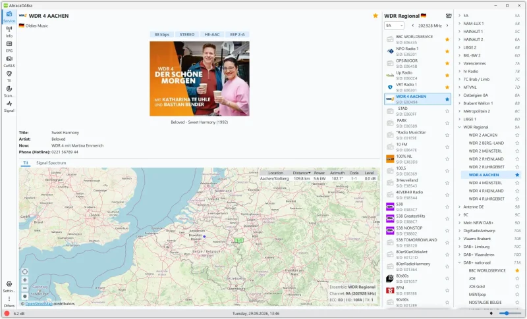This screenshot has height=319, width=527.
Task: Go to previous channel frequency arrow
Action: (413, 26)
